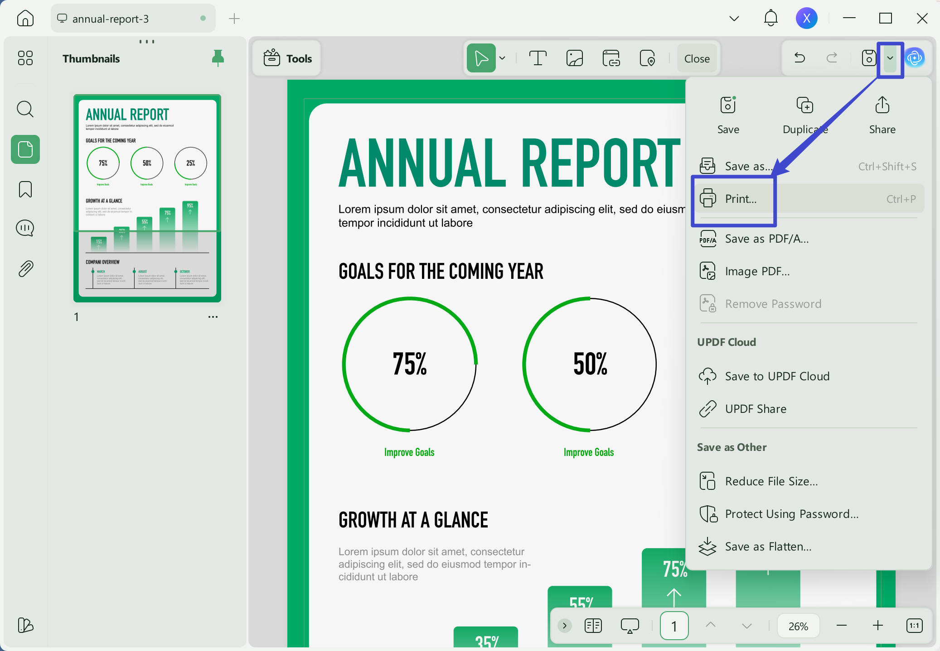Select the Text edit tool
Screen dimensions: 940x651
pos(538,58)
